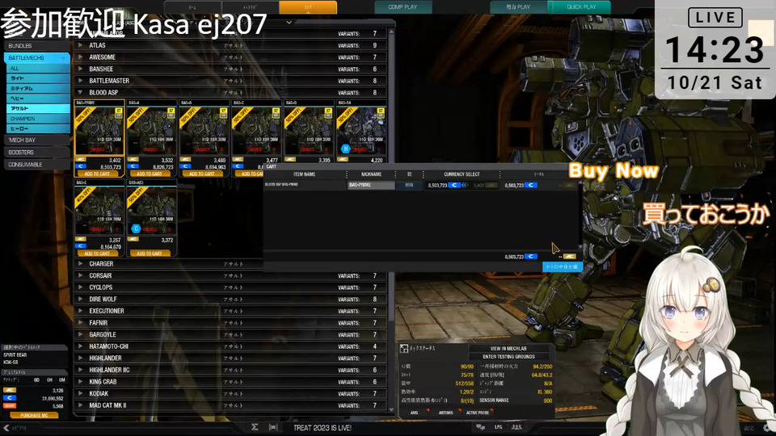Click the mech stats panel header icon

[x=404, y=349]
